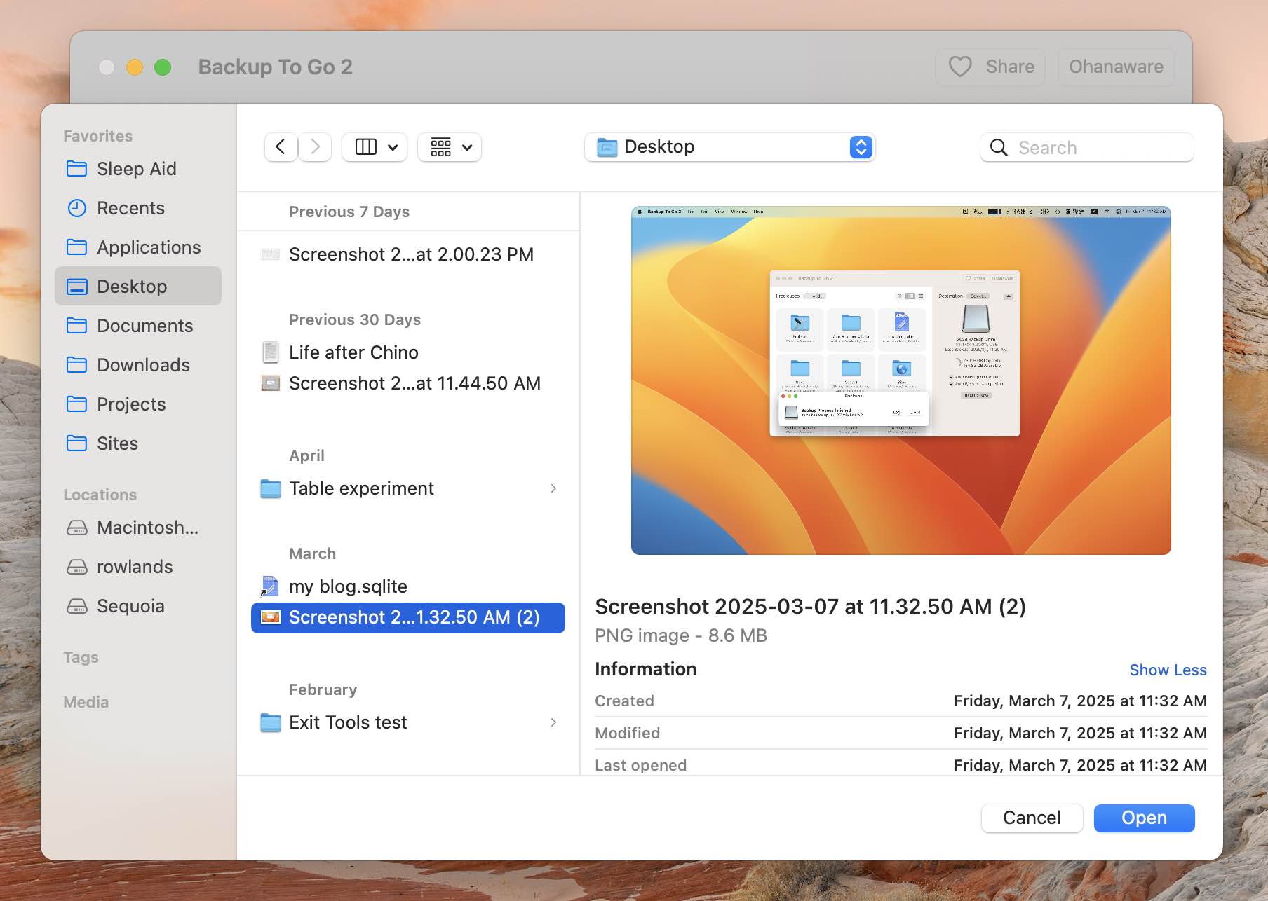Click the Previous 30 Days group header
The height and width of the screenshot is (901, 1268).
coord(355,319)
